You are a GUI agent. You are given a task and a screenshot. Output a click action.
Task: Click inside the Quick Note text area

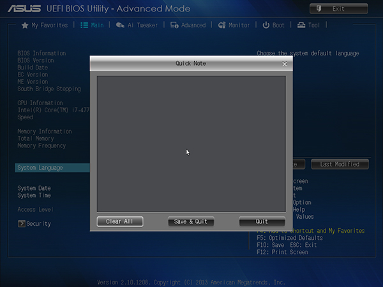click(191, 143)
